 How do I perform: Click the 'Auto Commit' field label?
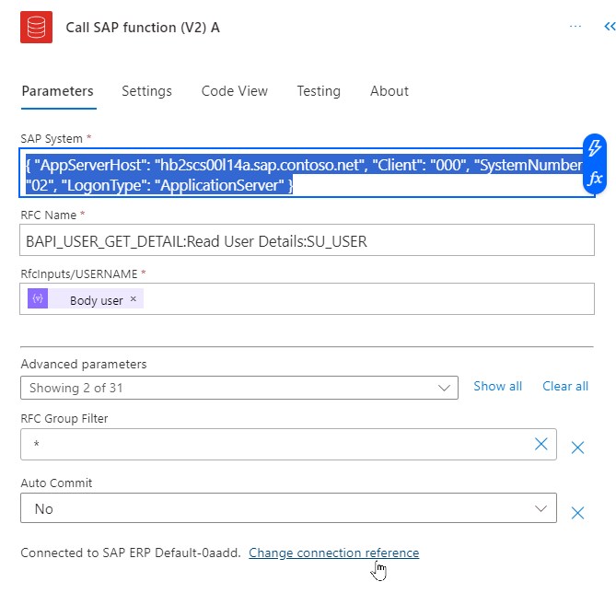56,483
